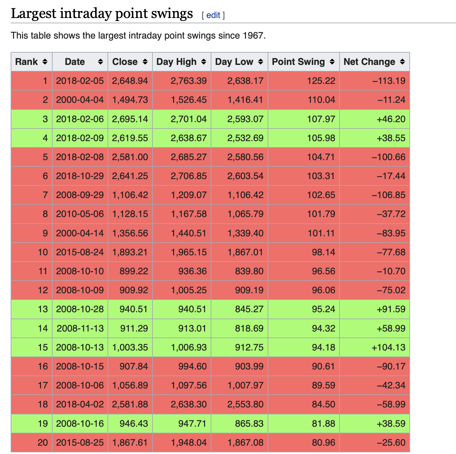
Task: Click the Rank column header text
Action: tap(27, 62)
